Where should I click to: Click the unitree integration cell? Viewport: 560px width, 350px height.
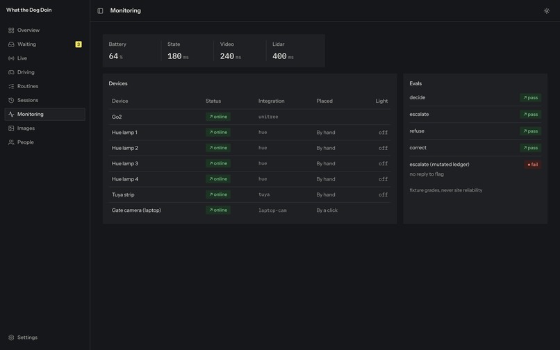268,117
